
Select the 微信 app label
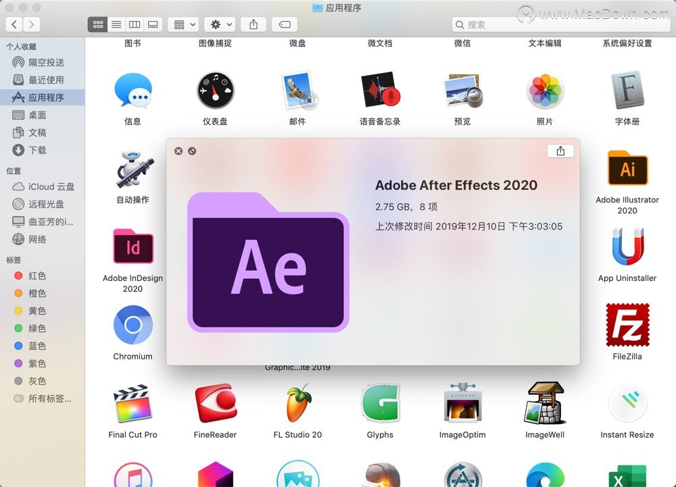462,43
